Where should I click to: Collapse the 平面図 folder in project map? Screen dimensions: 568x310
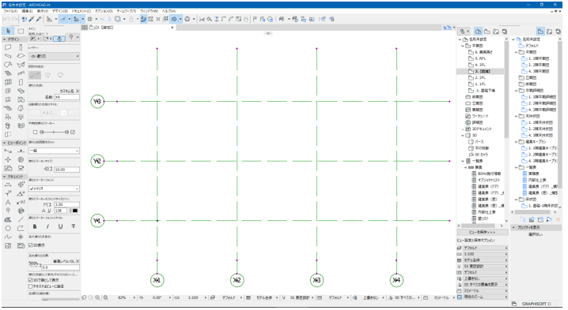(x=463, y=46)
